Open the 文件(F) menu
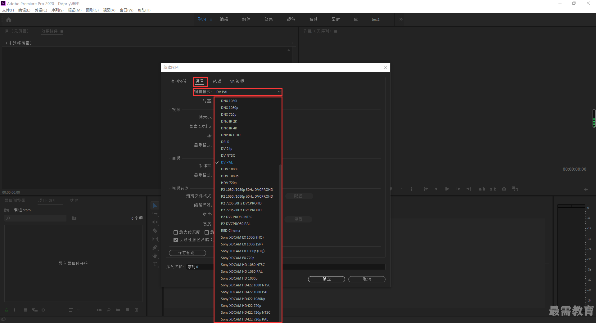596x323 pixels. pyautogui.click(x=8, y=10)
